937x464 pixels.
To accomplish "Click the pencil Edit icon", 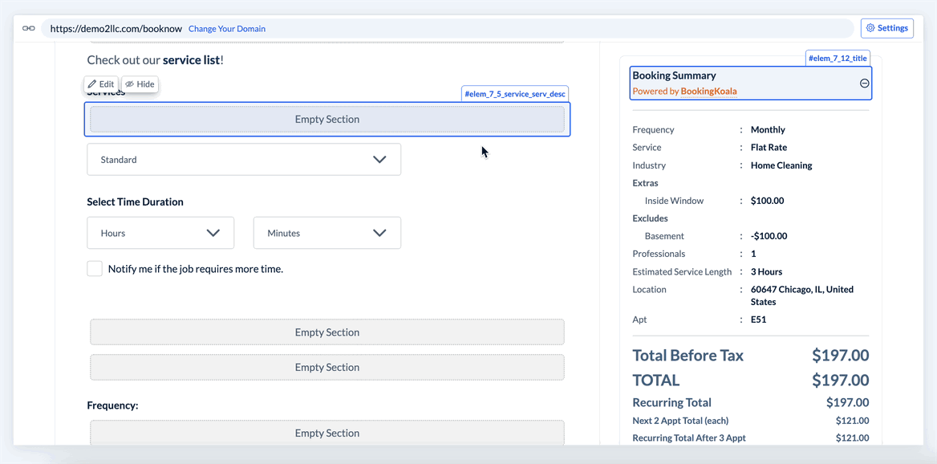I will coord(92,84).
